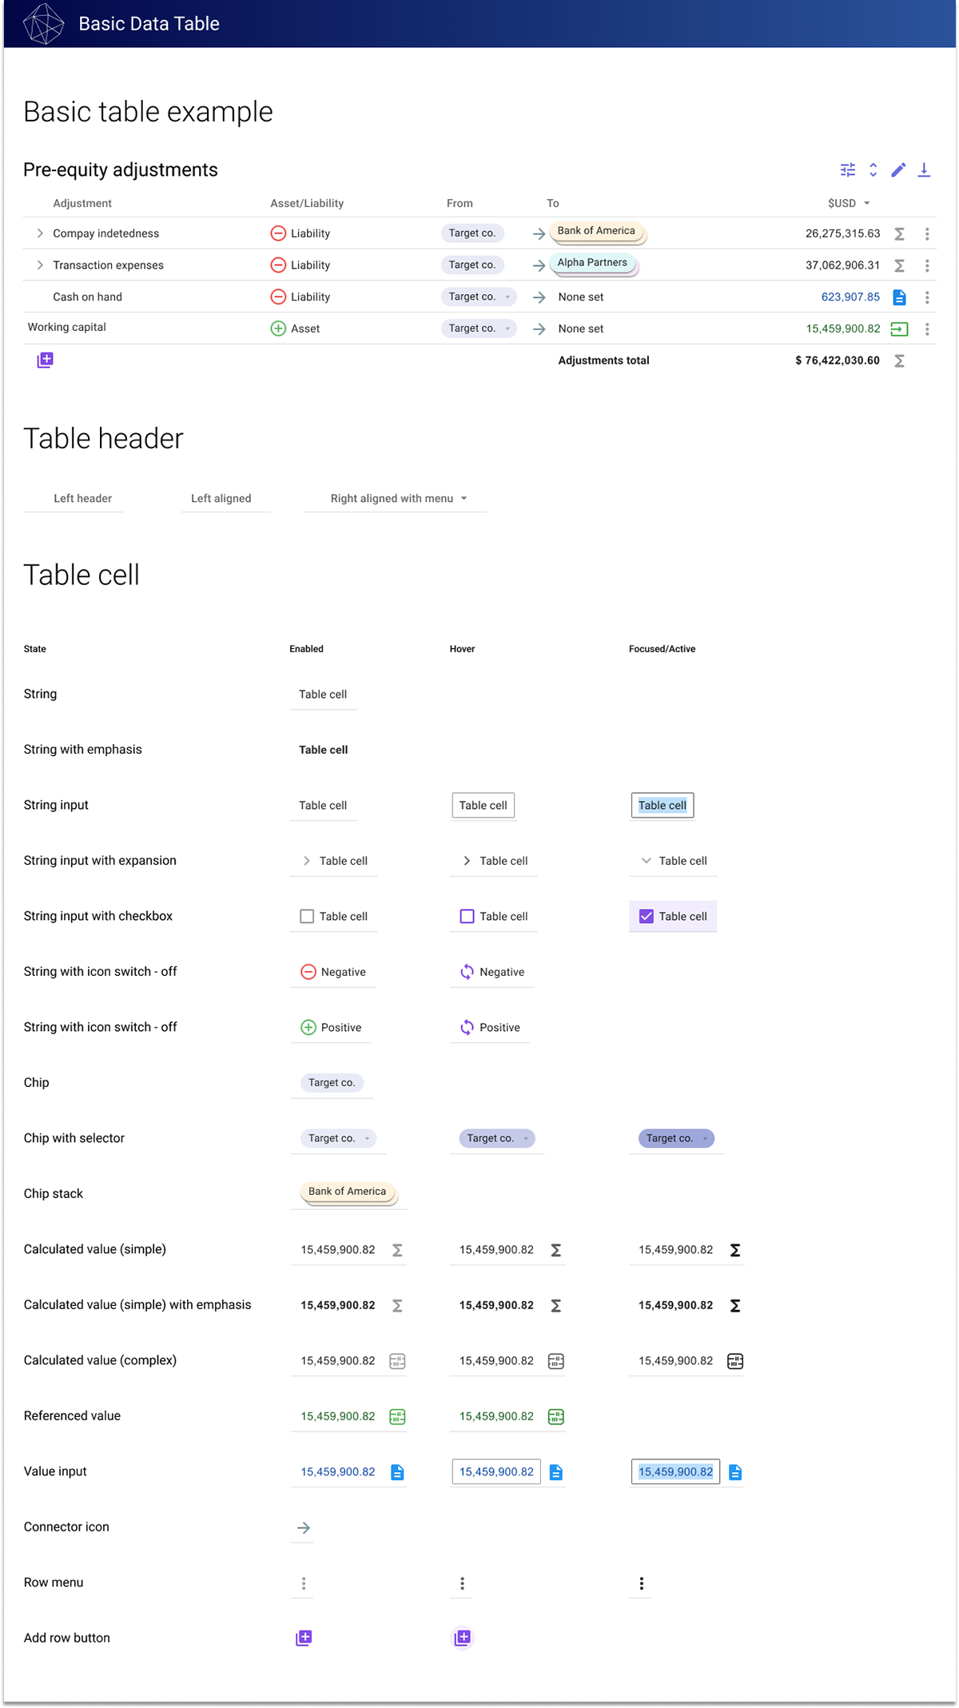The height and width of the screenshot is (1708, 959).
Task: Click add row button below Working capital
Action: tap(46, 360)
